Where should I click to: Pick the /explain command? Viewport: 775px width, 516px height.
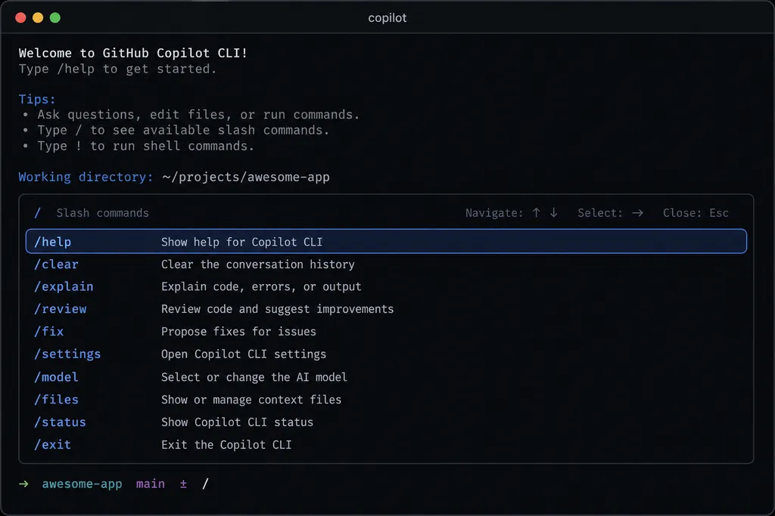point(386,286)
